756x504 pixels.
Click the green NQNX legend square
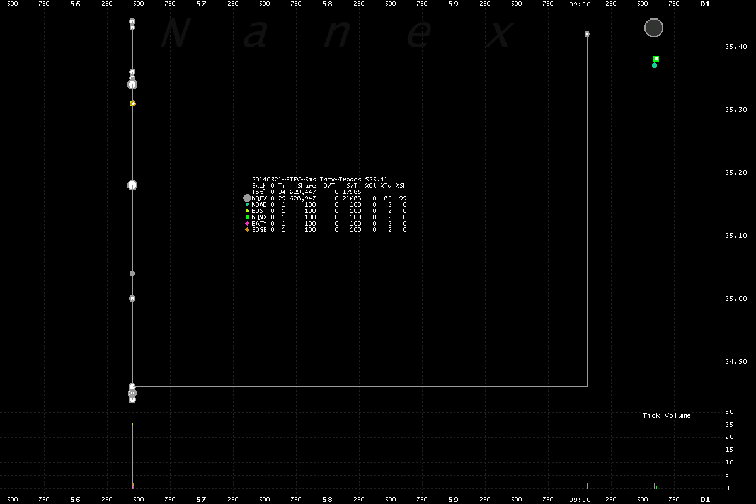[x=247, y=217]
